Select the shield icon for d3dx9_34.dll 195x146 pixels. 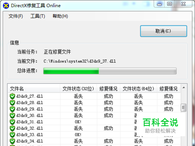12,141
